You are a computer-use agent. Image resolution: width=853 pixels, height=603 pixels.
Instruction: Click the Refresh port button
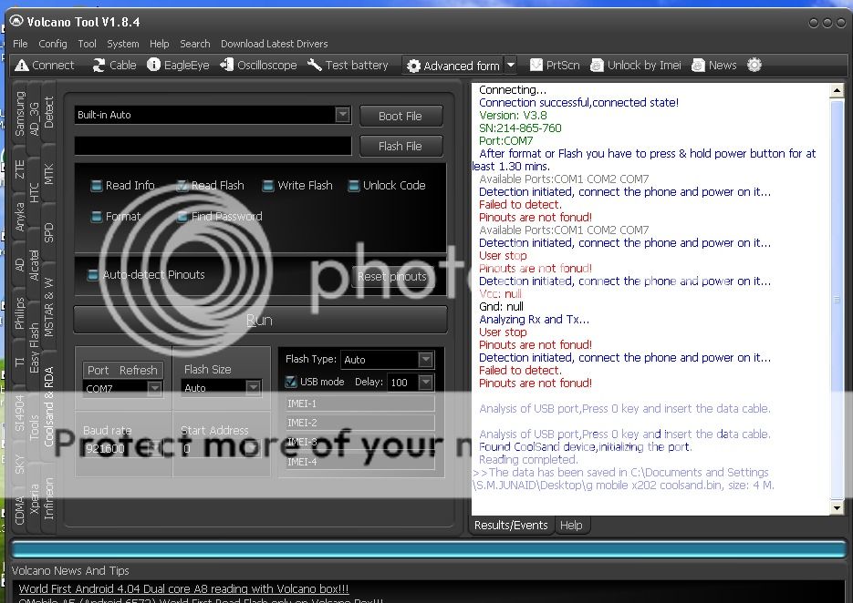(138, 370)
